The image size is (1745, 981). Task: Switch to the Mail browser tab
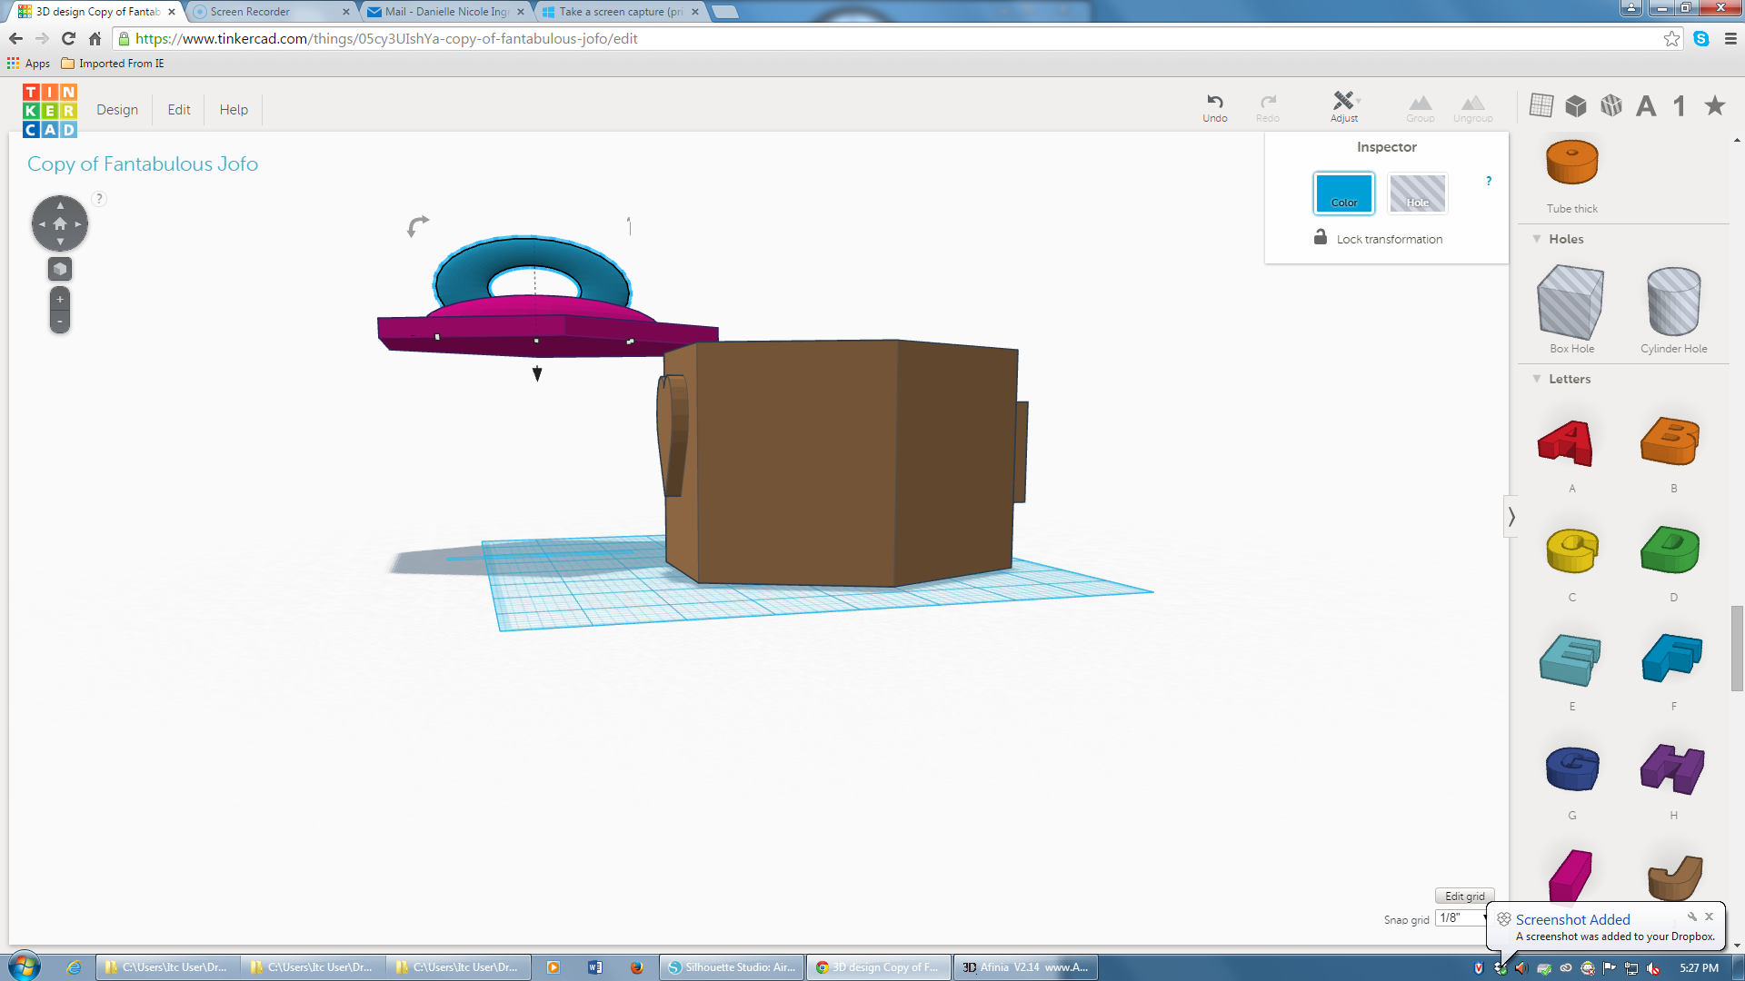coord(445,12)
